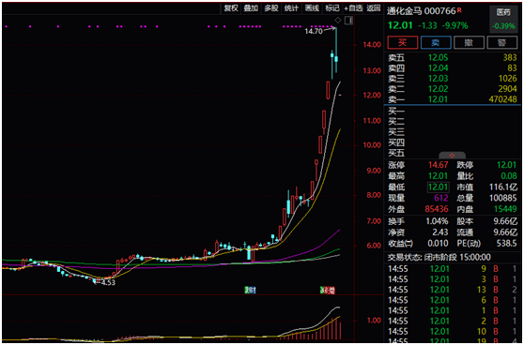
Task: Click the 总量 value 100885
Action: pyautogui.click(x=503, y=198)
